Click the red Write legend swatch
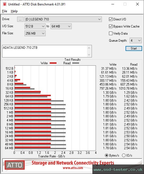This screenshot has height=174, width=144. [x=53, y=63]
